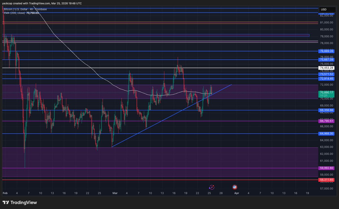This screenshot has width=339, height=209.
Task: Click the yackcap created with TradingView.com caption
Action: (42, 3)
